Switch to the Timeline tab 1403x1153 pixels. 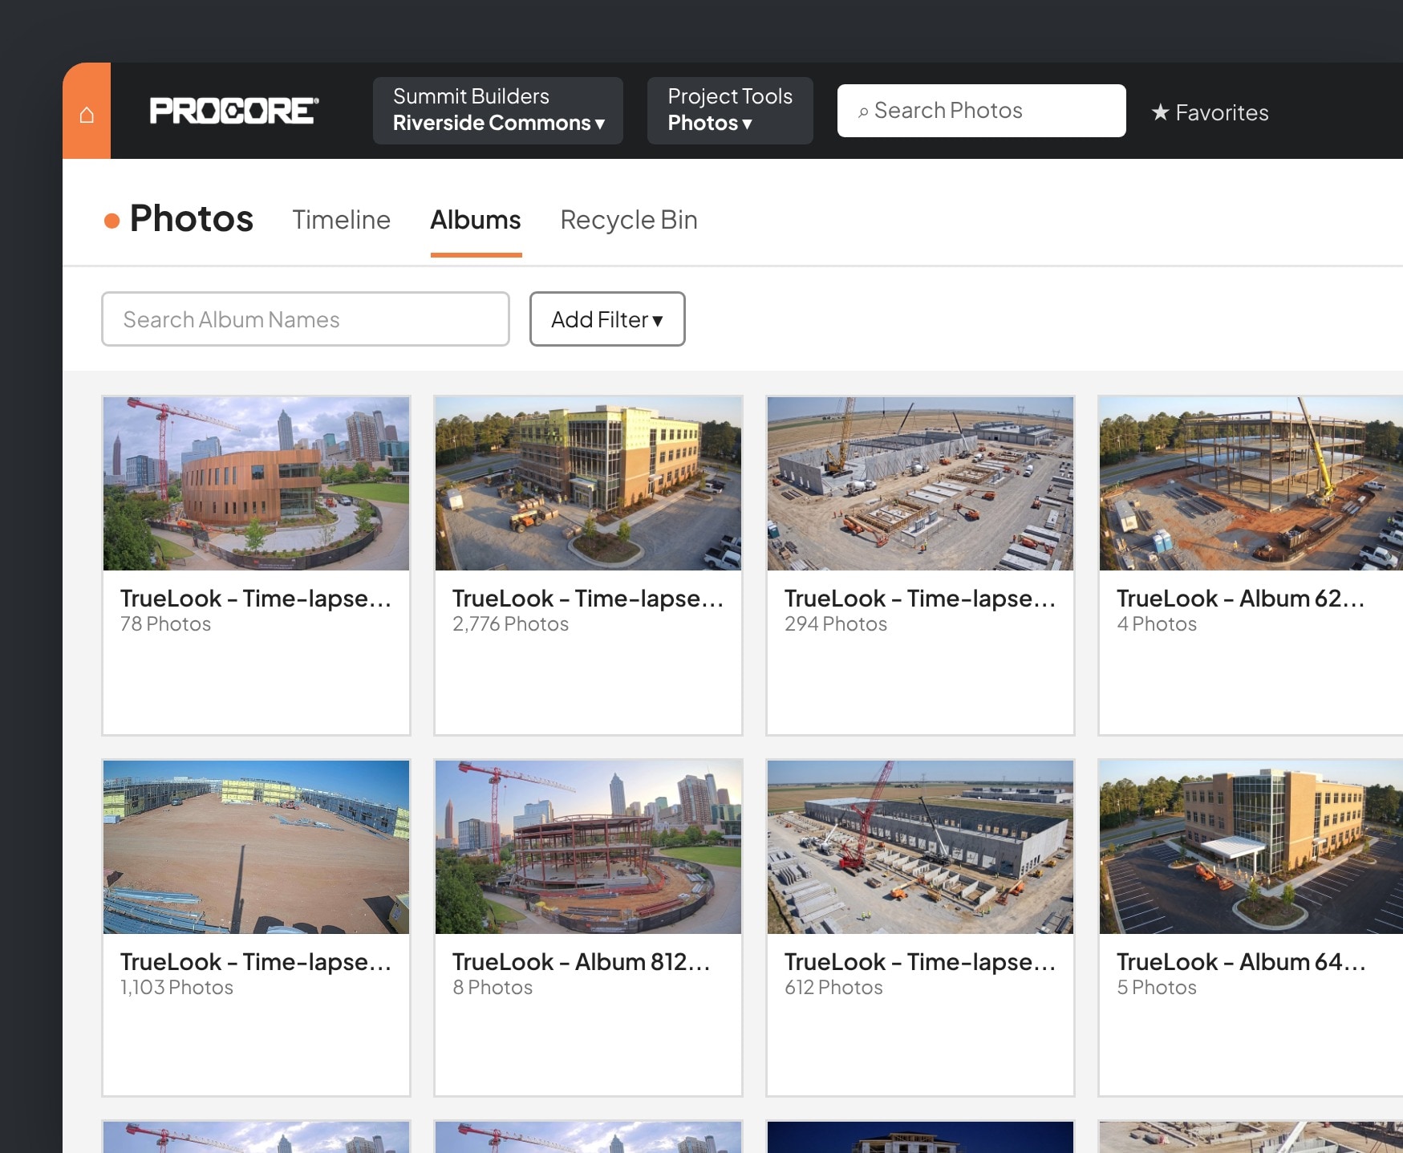pos(341,220)
